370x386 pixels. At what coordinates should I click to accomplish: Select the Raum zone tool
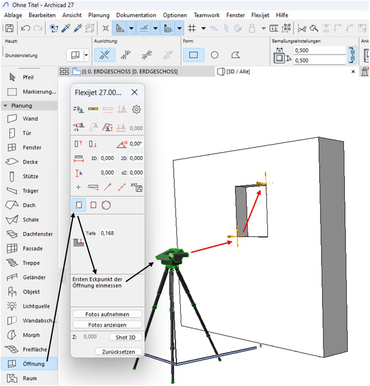click(29, 378)
